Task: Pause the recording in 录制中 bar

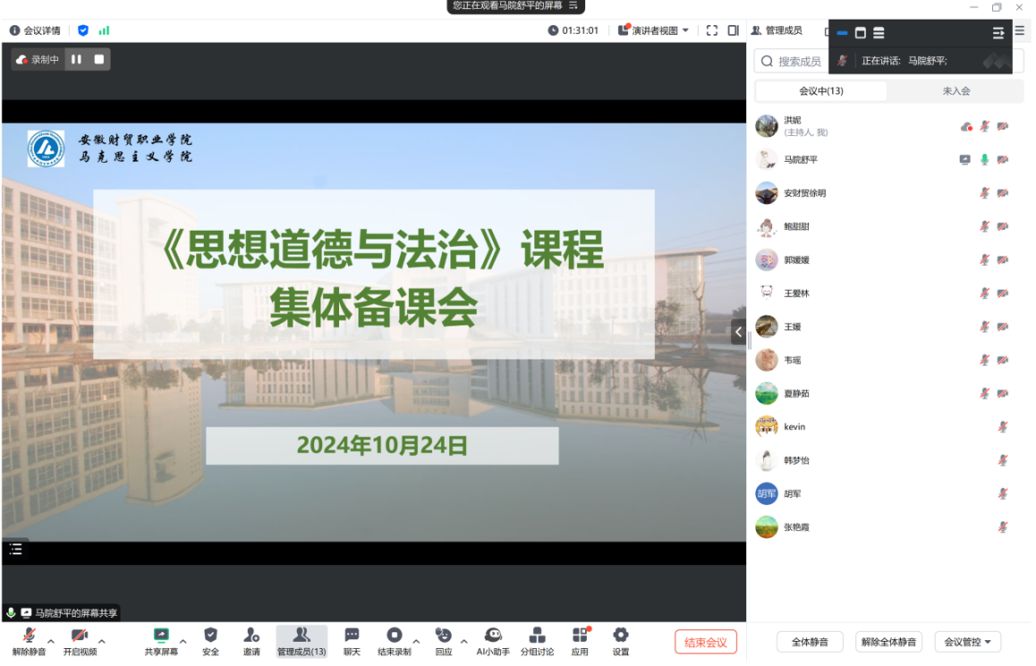Action: click(x=76, y=60)
